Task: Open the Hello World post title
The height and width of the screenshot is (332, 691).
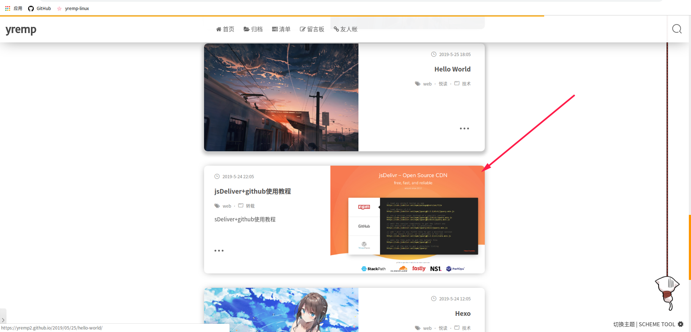Action: click(x=452, y=69)
